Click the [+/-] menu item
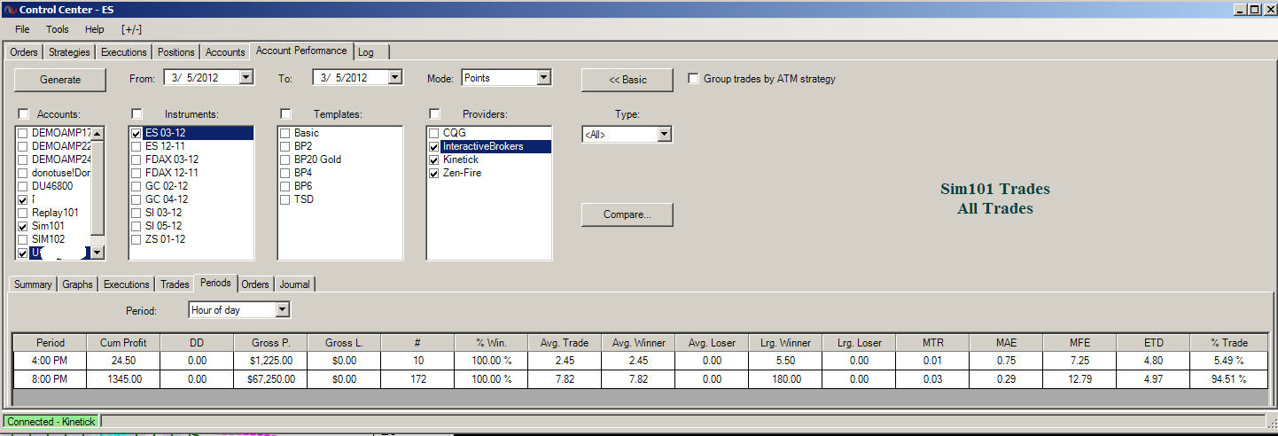1278x436 pixels. tap(131, 29)
